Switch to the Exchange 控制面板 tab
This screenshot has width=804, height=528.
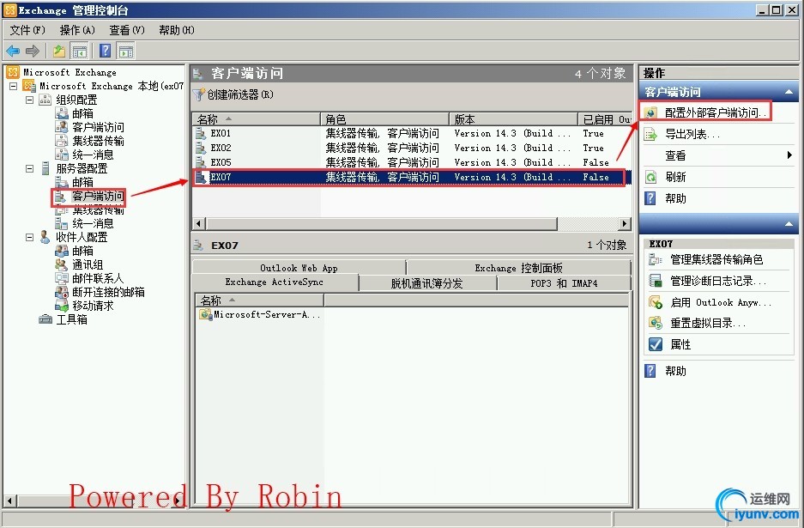[x=518, y=268]
